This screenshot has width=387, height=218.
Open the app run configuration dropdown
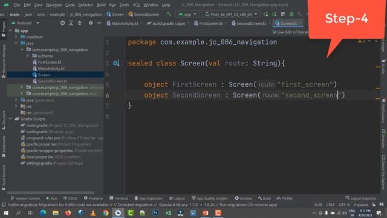point(187,15)
